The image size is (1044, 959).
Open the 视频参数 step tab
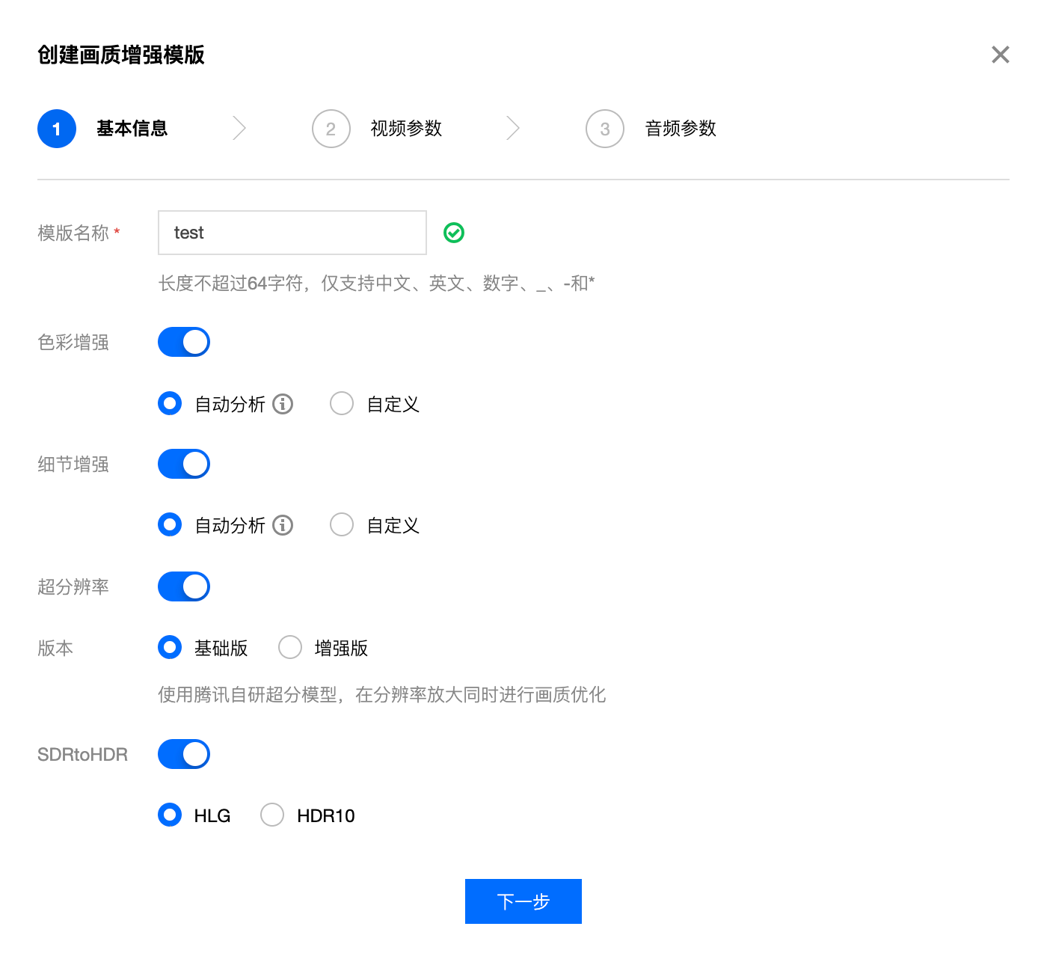406,129
